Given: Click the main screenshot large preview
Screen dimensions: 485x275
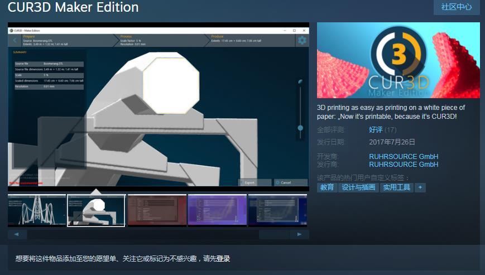Looking at the screenshot, I should click(159, 107).
